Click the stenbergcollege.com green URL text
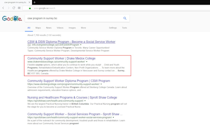The height and width of the screenshot is (128, 210). 64,84
